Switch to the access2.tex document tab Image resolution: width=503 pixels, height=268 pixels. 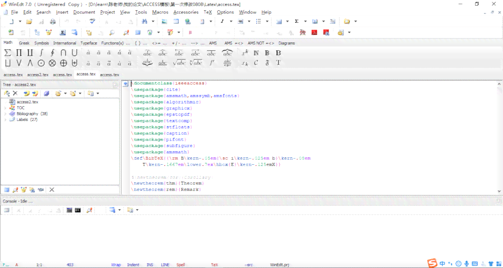38,75
